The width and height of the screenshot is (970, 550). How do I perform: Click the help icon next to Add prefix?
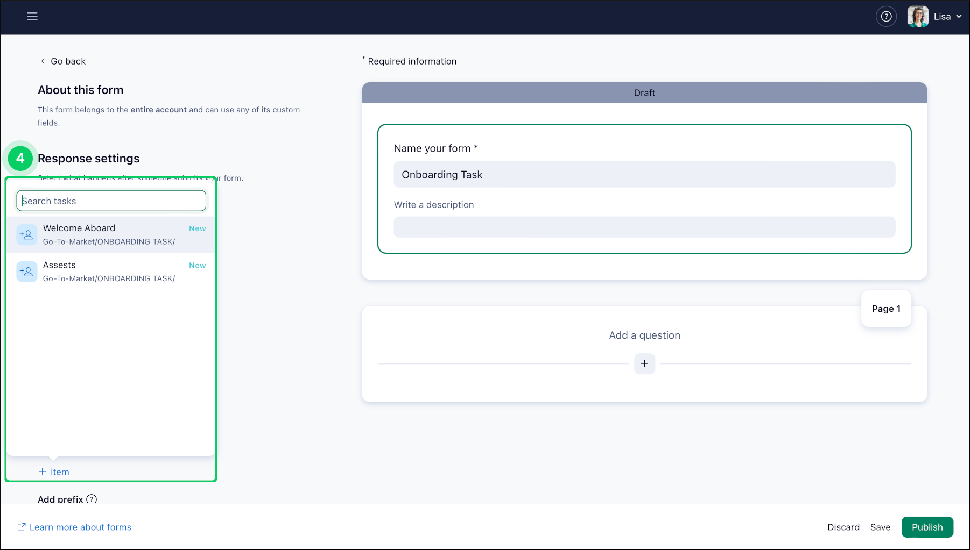point(92,499)
